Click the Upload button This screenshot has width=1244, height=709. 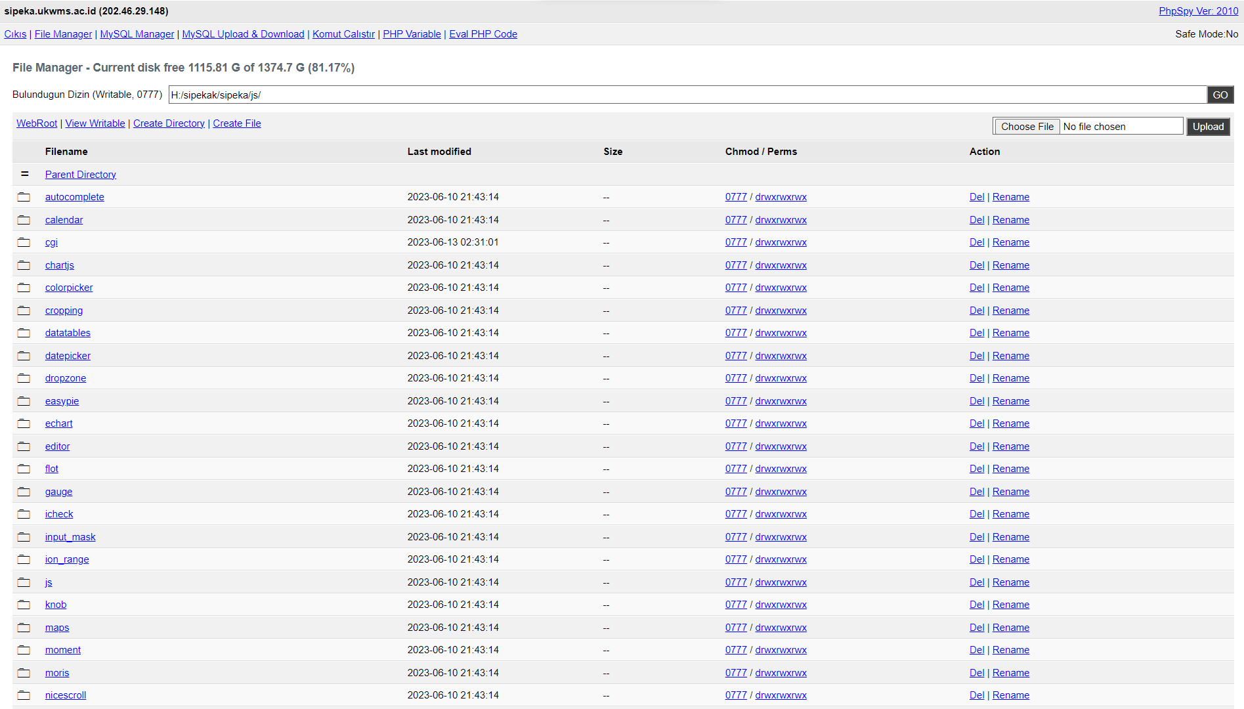coord(1208,127)
